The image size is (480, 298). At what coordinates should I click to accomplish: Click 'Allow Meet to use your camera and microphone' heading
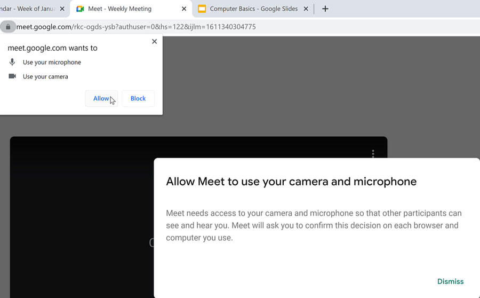point(291,182)
